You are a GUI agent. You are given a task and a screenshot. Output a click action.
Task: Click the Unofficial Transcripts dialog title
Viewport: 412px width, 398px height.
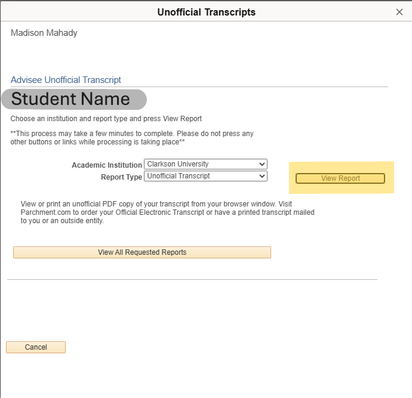pos(206,12)
